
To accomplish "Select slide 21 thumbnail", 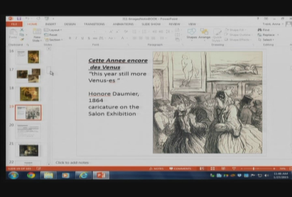I will coord(28,150).
